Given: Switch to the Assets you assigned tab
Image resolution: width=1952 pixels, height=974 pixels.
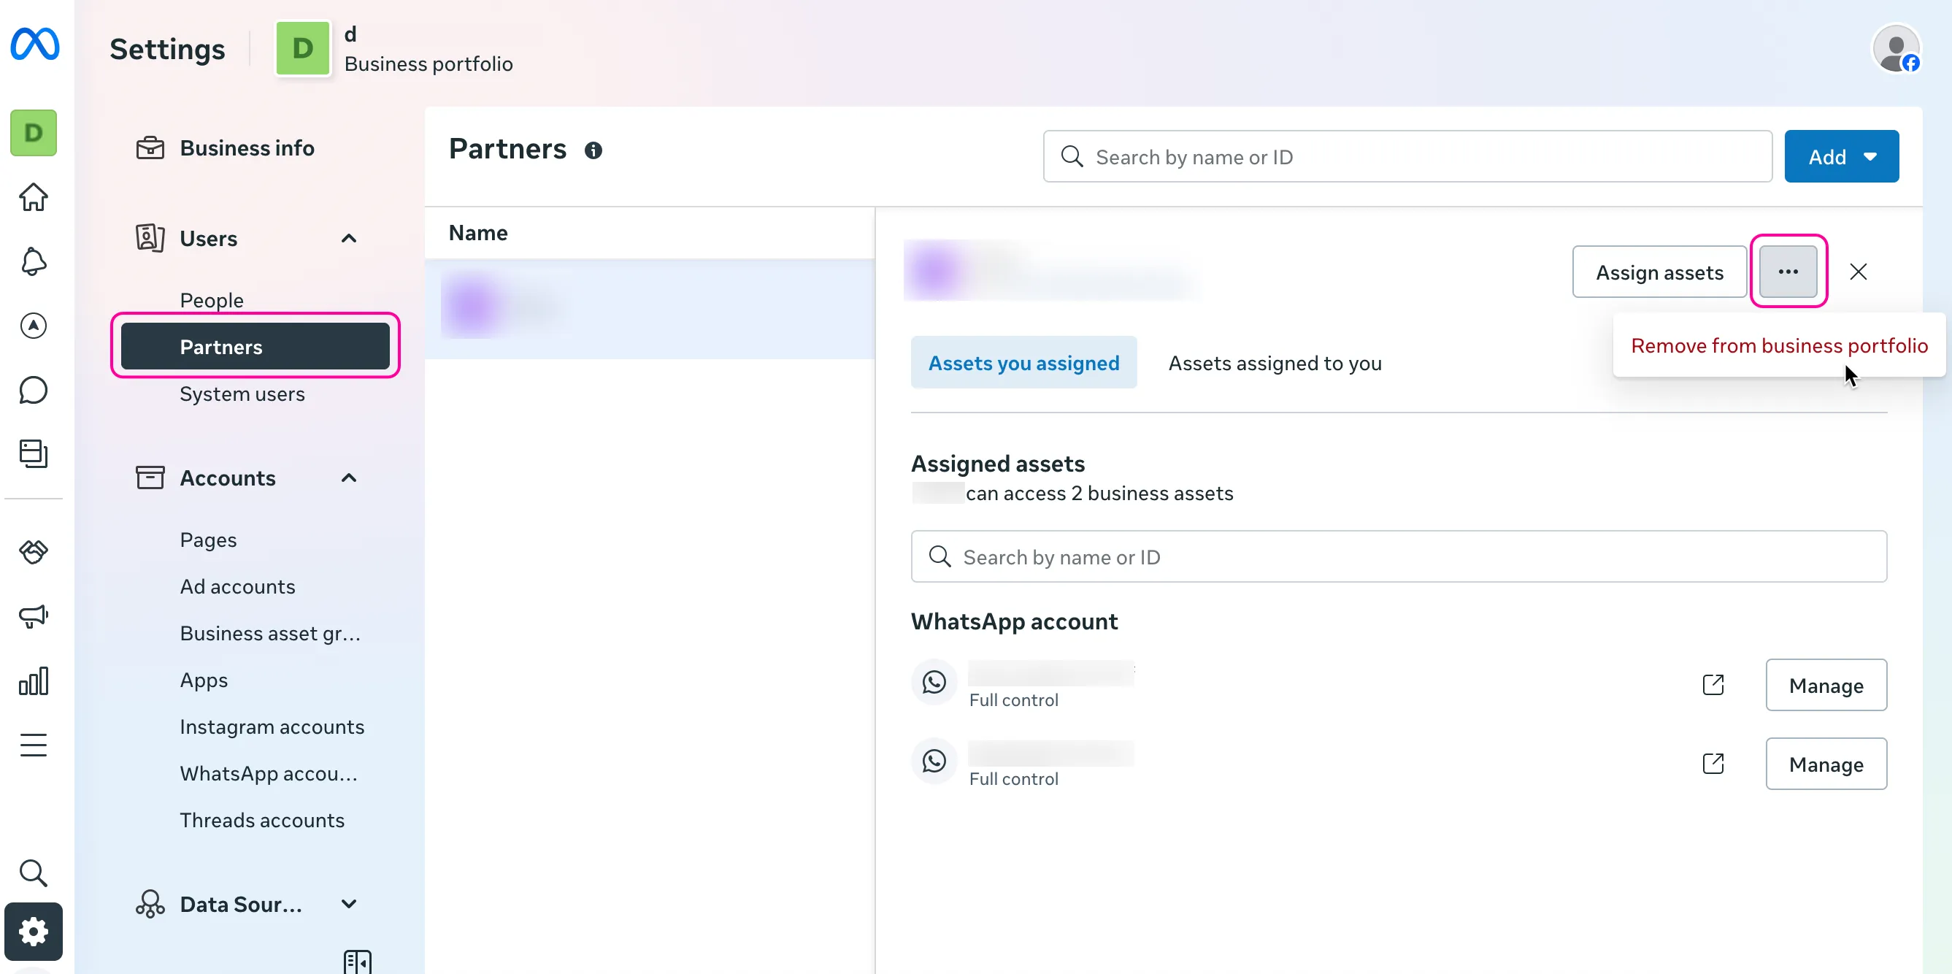Looking at the screenshot, I should coord(1023,363).
